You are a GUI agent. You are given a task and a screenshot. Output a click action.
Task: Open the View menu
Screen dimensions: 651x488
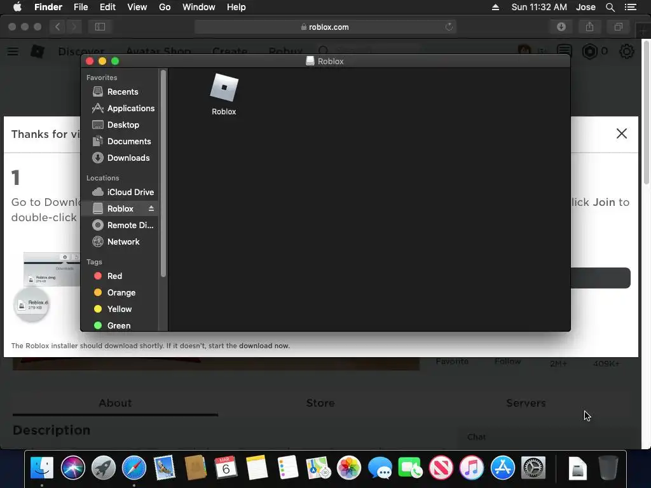(x=137, y=7)
